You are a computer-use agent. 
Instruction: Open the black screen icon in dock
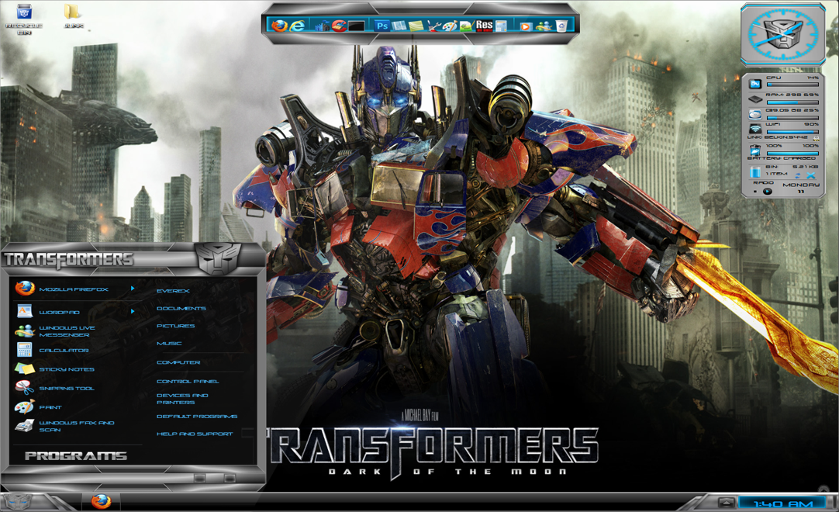(357, 26)
